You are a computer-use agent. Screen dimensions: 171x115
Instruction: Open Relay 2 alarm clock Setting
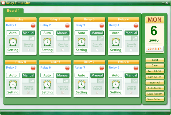47,45
